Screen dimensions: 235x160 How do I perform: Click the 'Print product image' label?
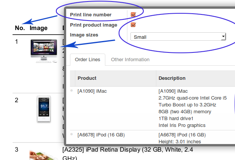[94, 25]
